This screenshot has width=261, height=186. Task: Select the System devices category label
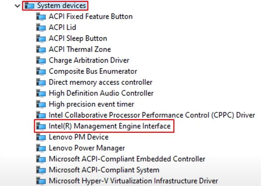pyautogui.click(x=61, y=6)
